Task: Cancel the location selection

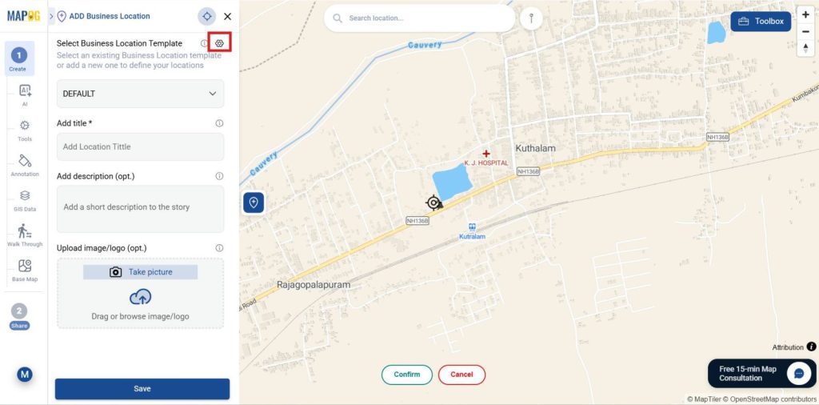Action: coord(461,375)
